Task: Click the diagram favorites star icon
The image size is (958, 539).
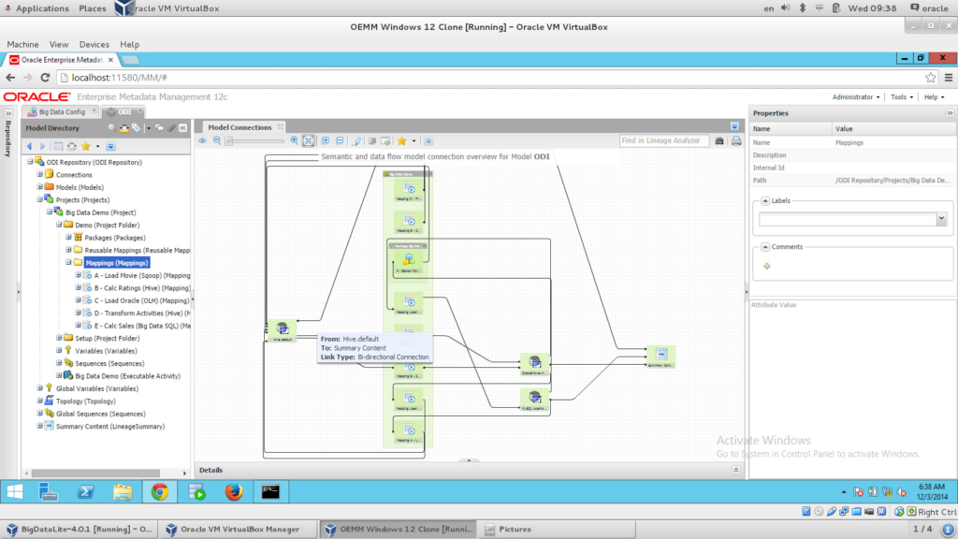Action: click(401, 141)
